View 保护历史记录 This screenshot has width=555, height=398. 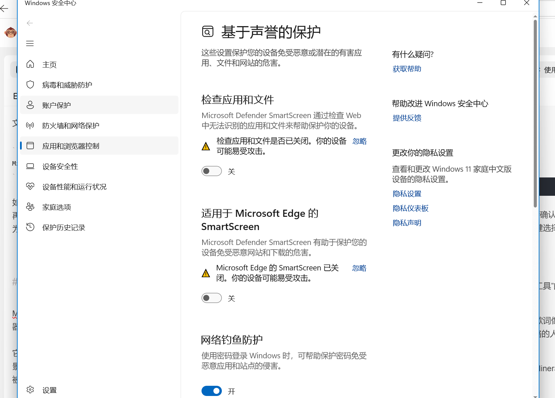pos(99,227)
